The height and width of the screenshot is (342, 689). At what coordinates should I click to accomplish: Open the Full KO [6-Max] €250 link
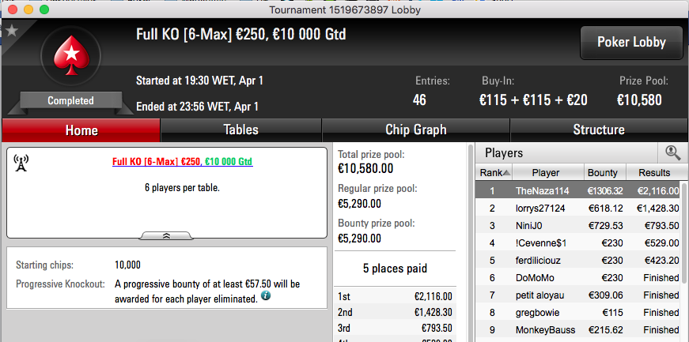157,162
